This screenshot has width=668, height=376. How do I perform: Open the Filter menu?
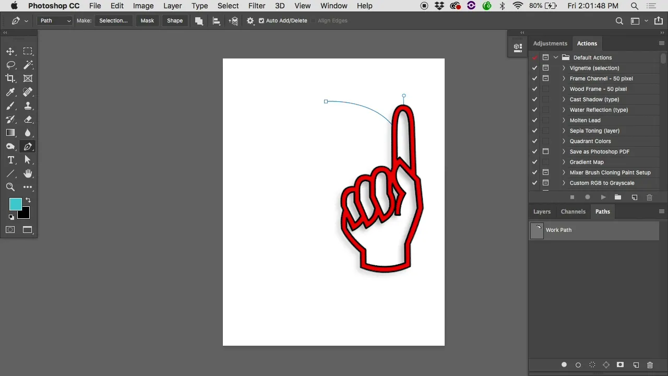point(257,6)
